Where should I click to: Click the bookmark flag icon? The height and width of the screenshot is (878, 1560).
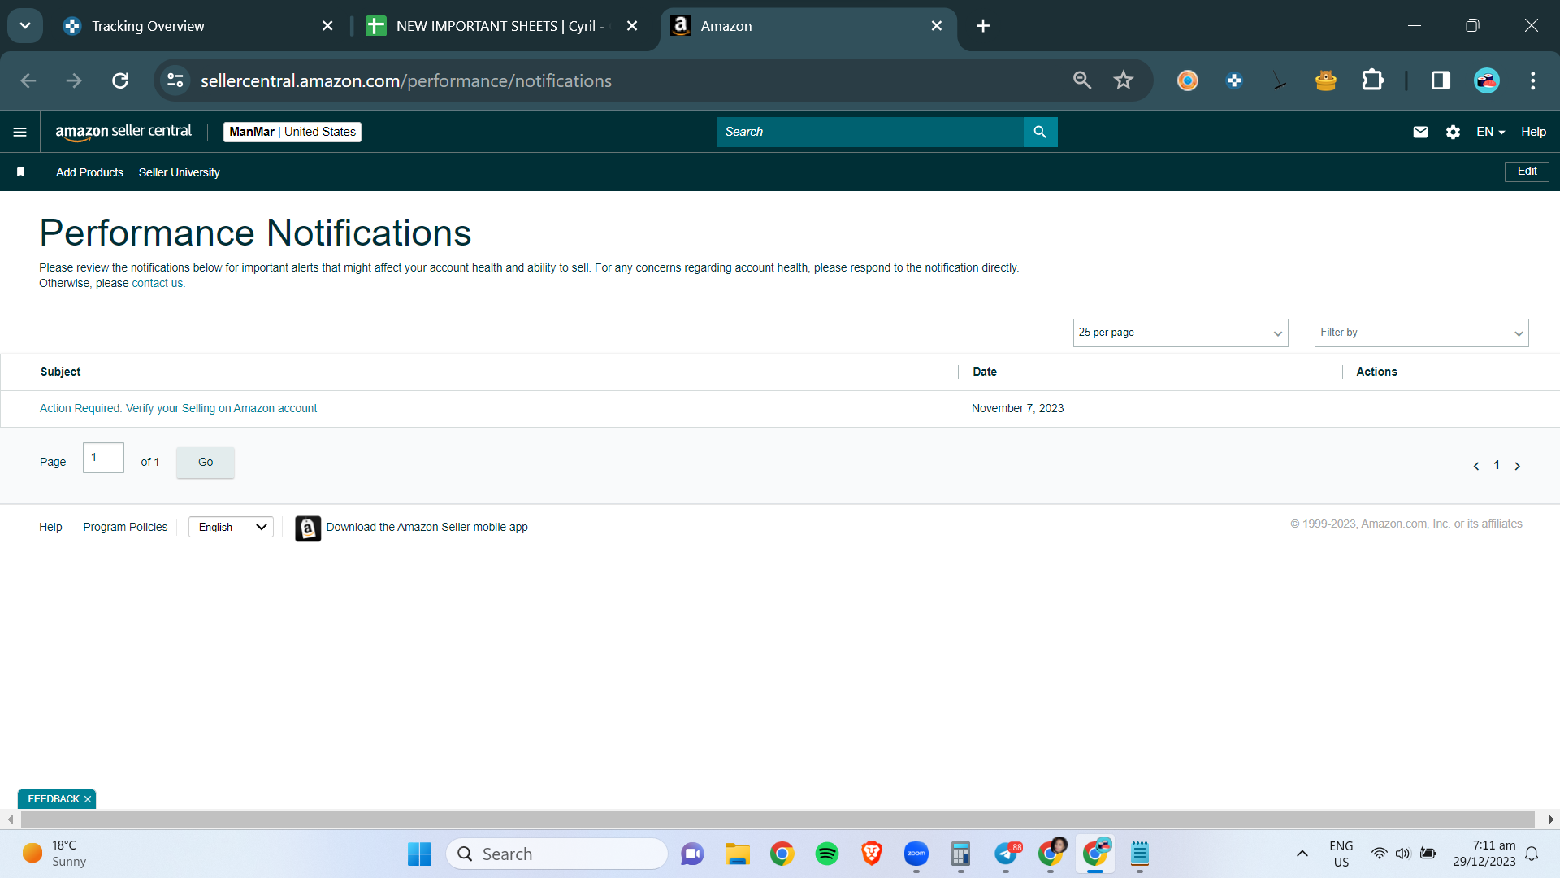pyautogui.click(x=21, y=172)
